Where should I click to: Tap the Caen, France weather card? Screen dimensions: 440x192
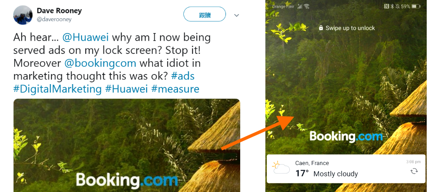tap(346, 169)
